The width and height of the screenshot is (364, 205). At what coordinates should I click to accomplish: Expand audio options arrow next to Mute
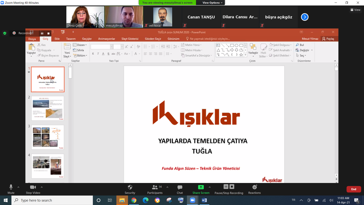[x=18, y=187]
